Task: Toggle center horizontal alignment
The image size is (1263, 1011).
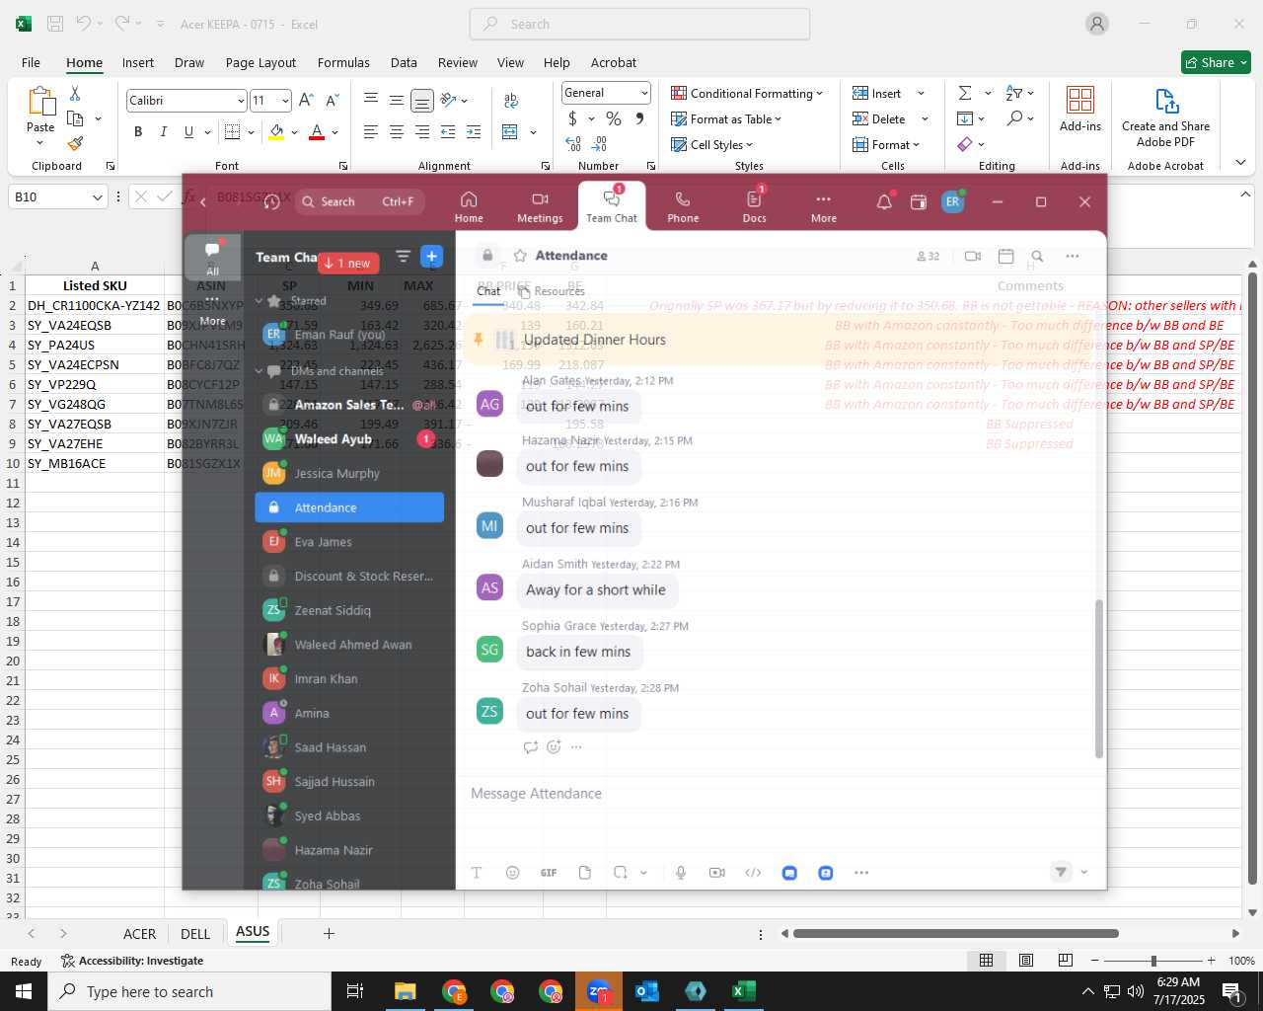Action: point(397,132)
